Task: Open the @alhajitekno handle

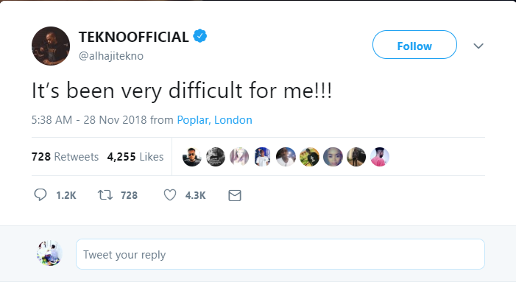Action: coord(111,56)
